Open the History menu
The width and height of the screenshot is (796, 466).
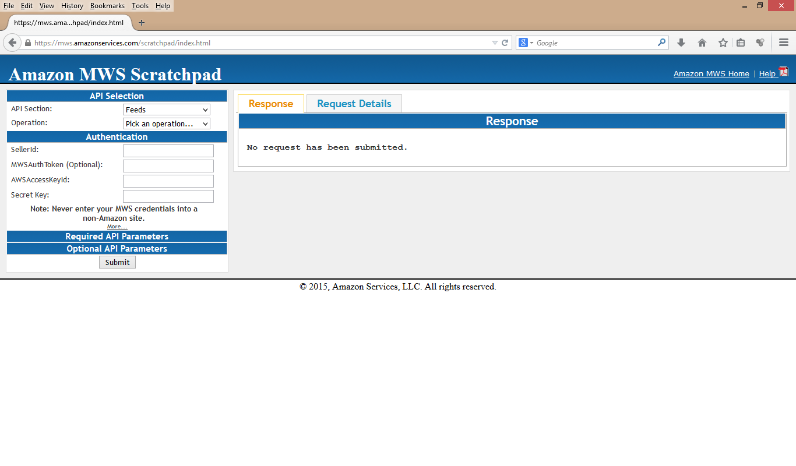click(72, 6)
